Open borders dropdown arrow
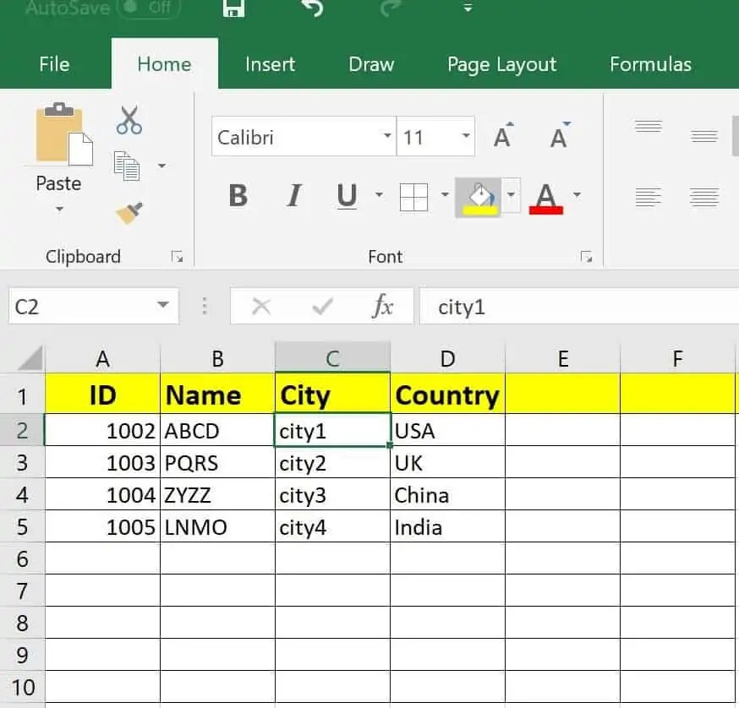Viewport: 739px width, 708px height. [445, 194]
